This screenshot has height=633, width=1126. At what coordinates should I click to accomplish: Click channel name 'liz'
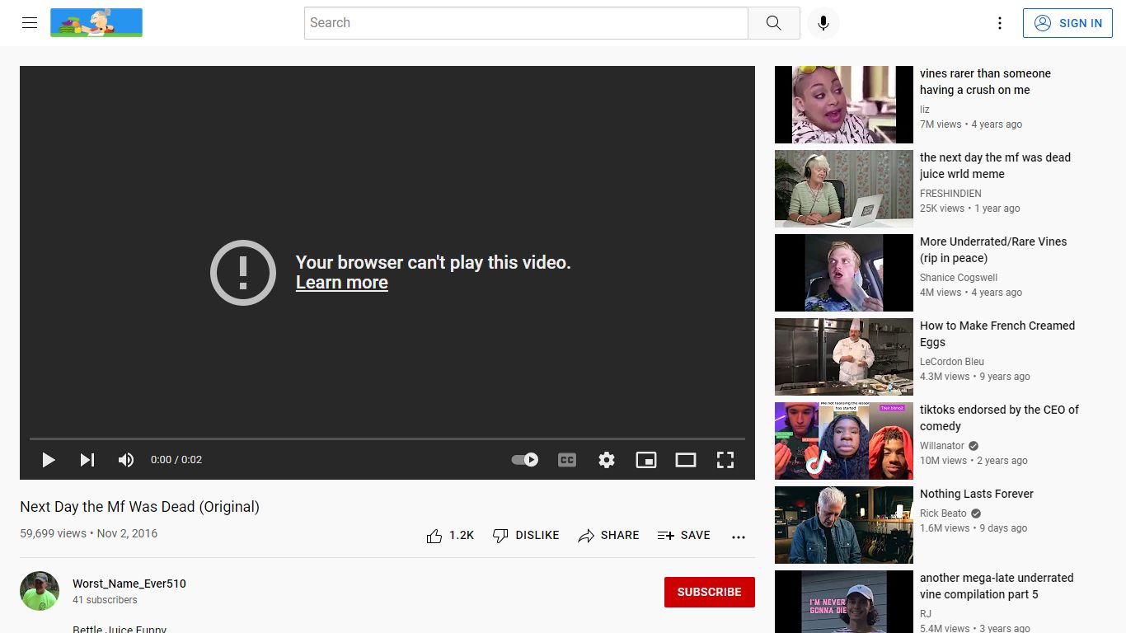click(x=925, y=110)
